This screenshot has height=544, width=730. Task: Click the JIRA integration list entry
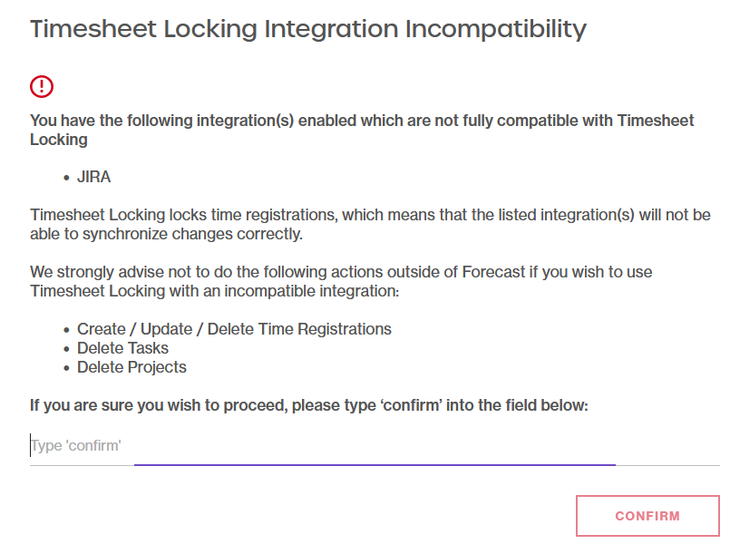click(x=93, y=177)
